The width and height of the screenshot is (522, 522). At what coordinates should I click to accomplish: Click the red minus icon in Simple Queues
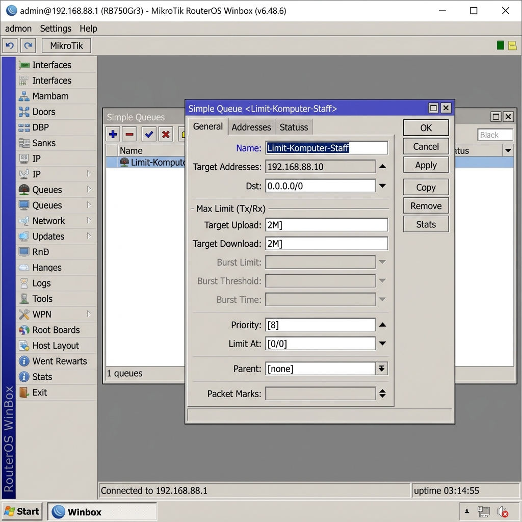click(x=129, y=134)
